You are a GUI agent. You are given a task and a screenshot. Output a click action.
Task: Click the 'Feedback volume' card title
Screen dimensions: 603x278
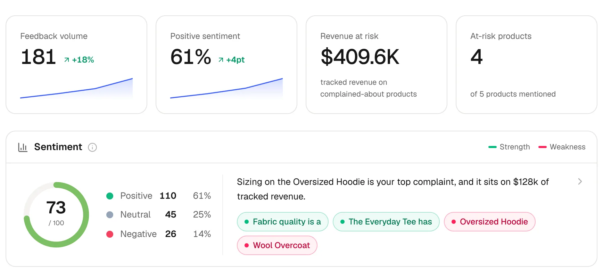[54, 36]
